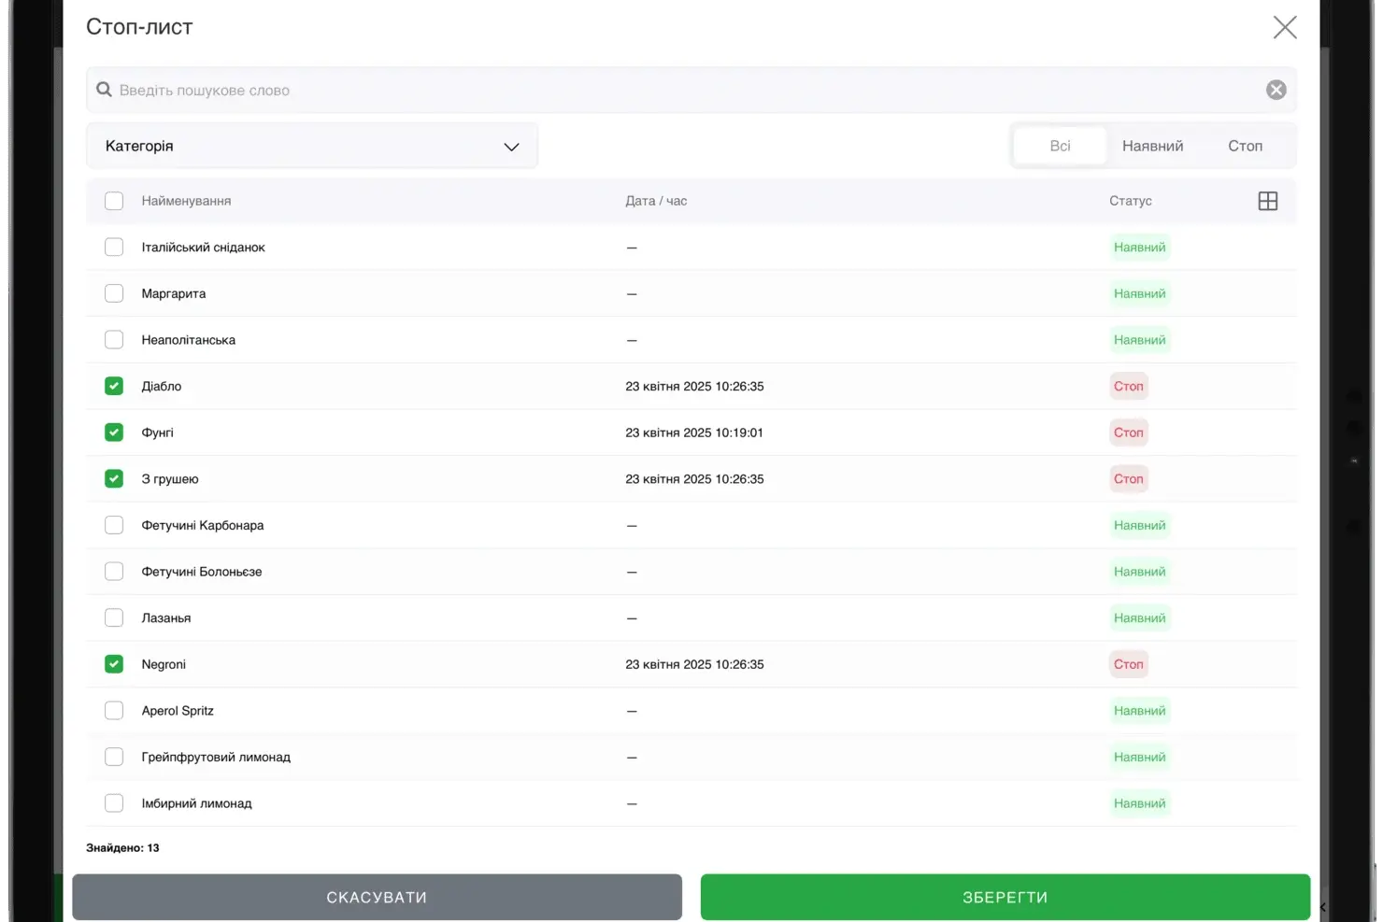Click the Знайдено: 13 counter text
The width and height of the screenshot is (1383, 922).
coord(122,848)
